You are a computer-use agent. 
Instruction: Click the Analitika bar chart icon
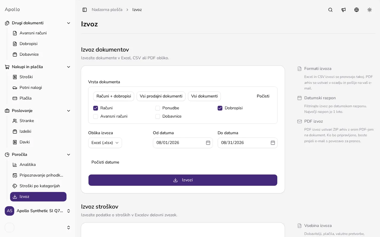click(15, 165)
